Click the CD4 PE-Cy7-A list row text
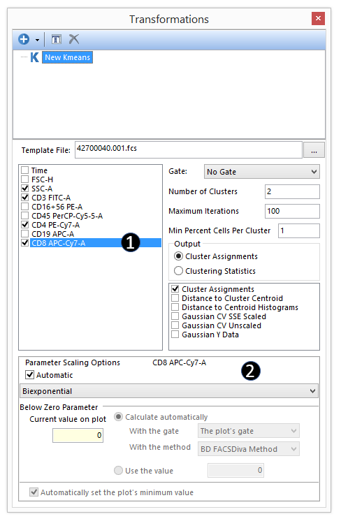Viewport: 341px width, 521px height. tap(55, 225)
